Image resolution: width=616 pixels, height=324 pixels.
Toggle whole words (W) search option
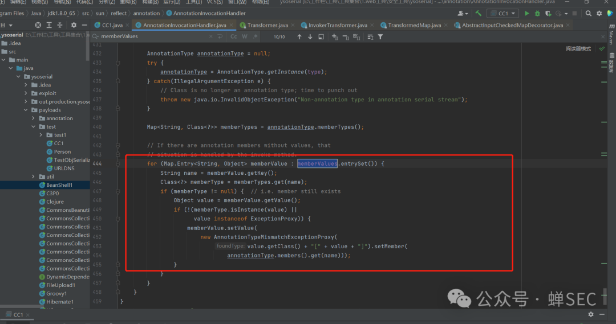point(245,36)
